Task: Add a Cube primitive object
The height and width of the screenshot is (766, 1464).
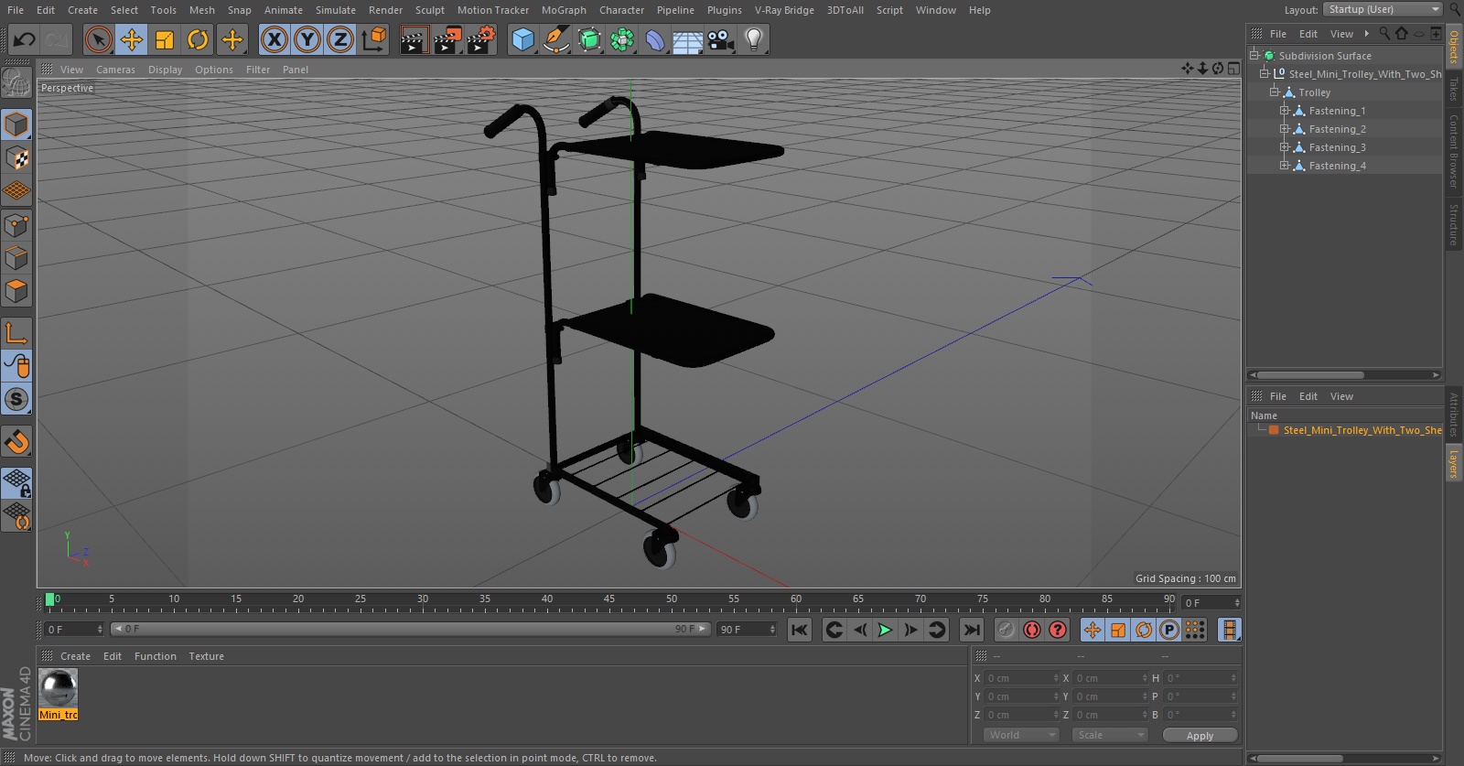Action: click(x=522, y=39)
